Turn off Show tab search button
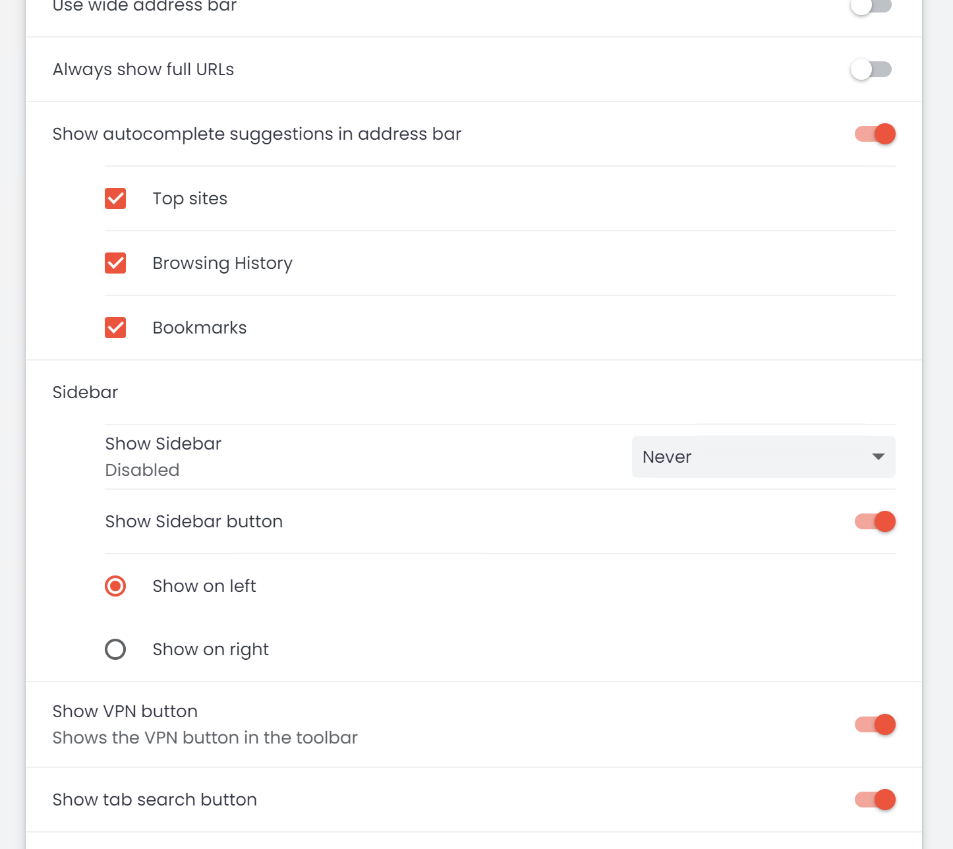Viewport: 953px width, 849px height. coord(875,800)
